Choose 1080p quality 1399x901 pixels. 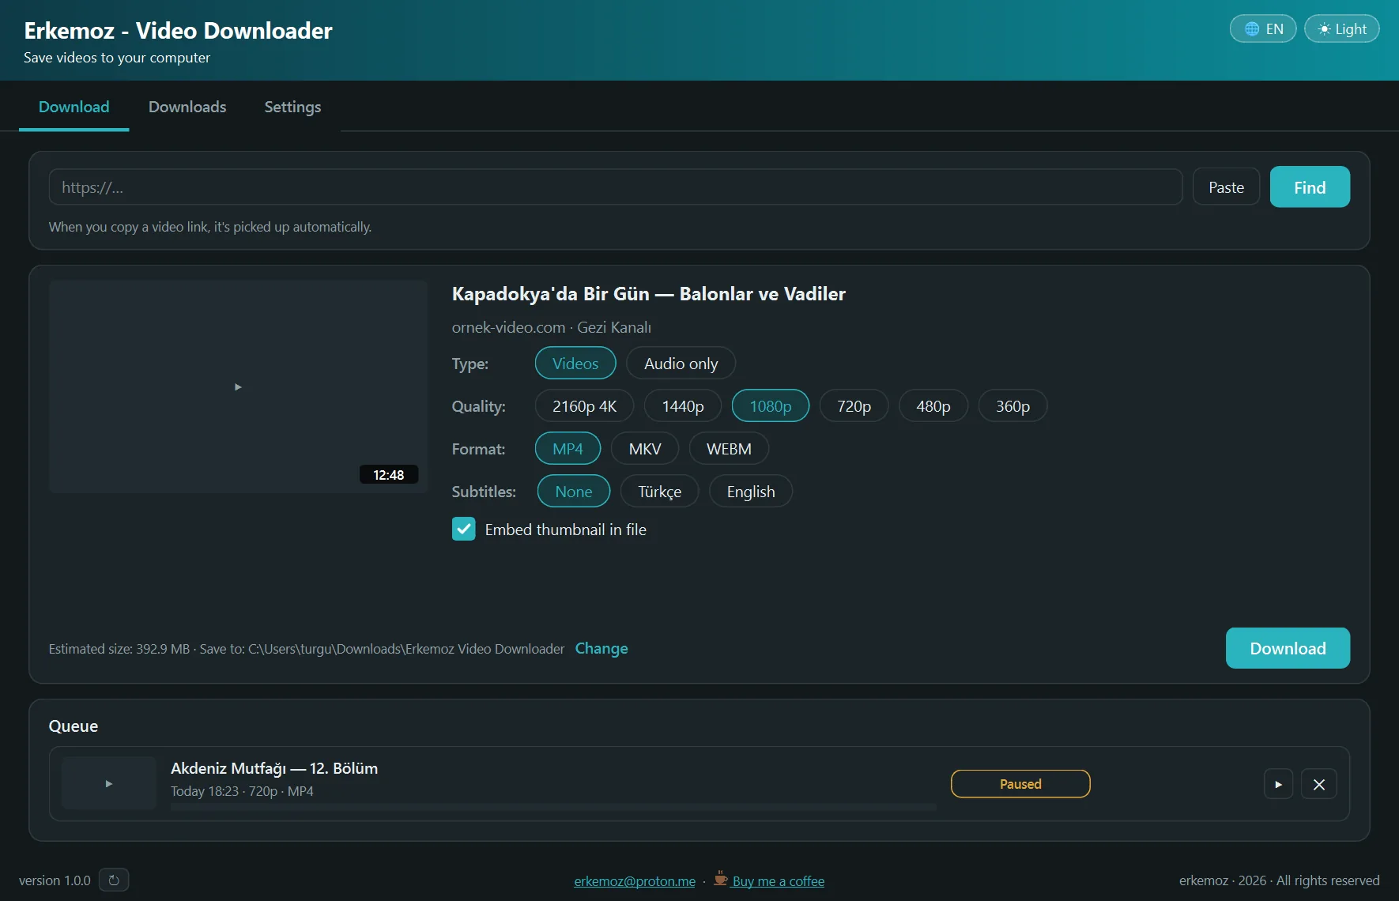point(771,406)
